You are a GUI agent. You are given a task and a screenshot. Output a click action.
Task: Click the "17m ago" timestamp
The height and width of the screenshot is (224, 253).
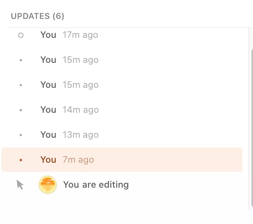[80, 35]
